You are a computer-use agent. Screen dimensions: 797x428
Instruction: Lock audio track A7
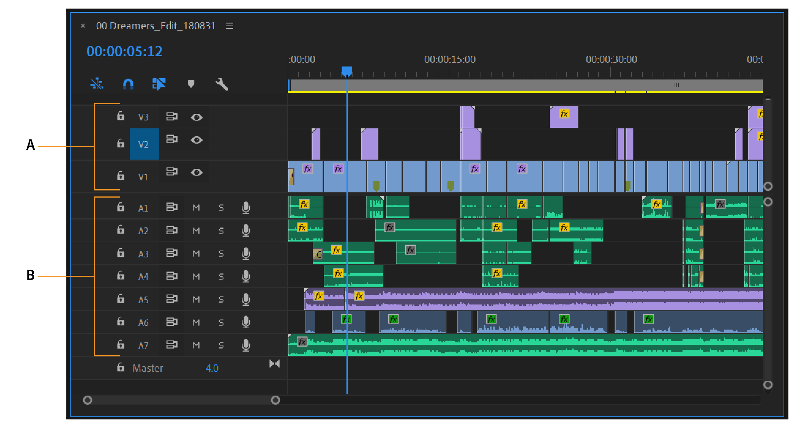click(x=121, y=345)
